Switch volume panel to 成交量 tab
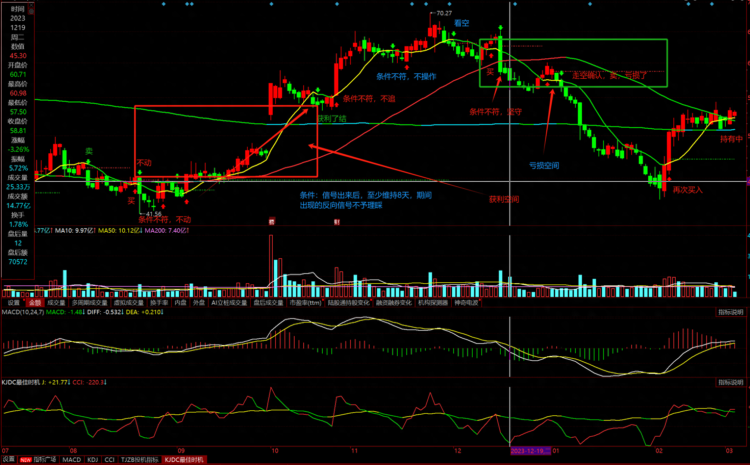 (x=56, y=303)
